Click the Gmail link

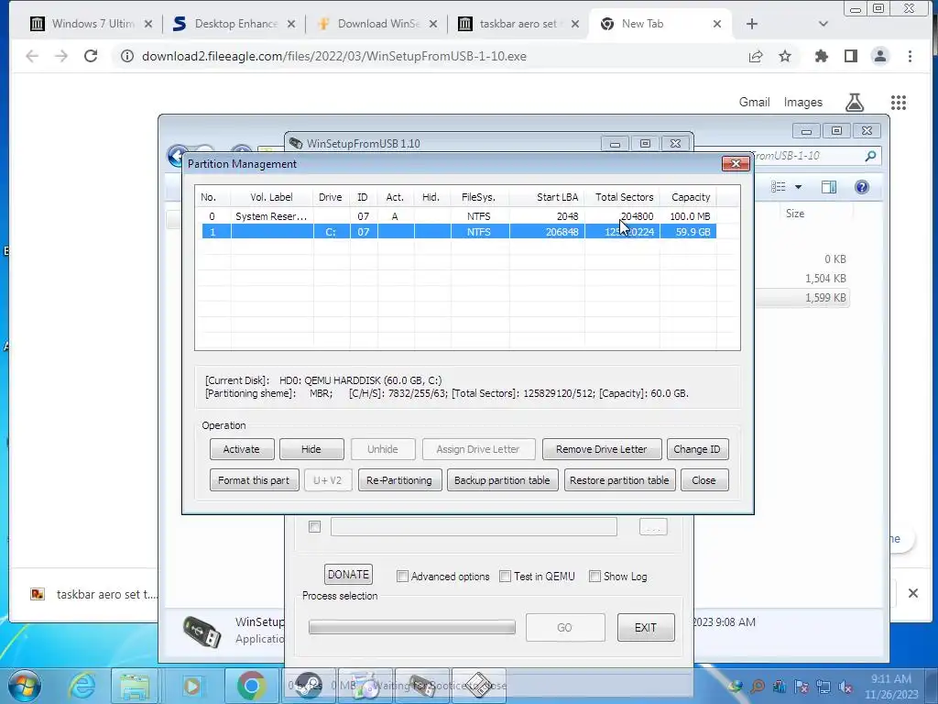point(754,103)
